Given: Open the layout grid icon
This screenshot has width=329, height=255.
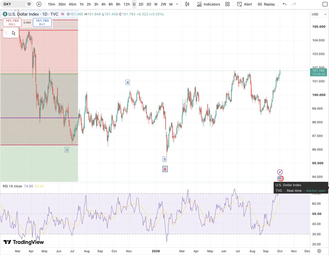Looking at the screenshot, I should point(227,4).
